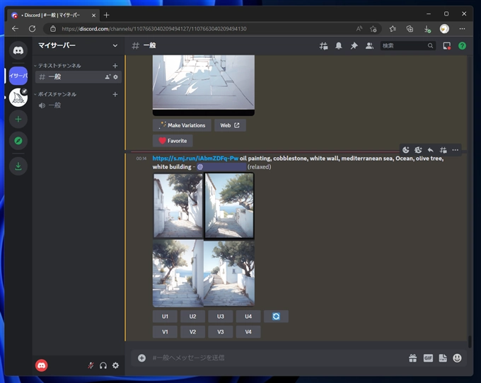Edit channel gear icon on 一般
Viewport: 481px width, 383px height.
pyautogui.click(x=115, y=76)
